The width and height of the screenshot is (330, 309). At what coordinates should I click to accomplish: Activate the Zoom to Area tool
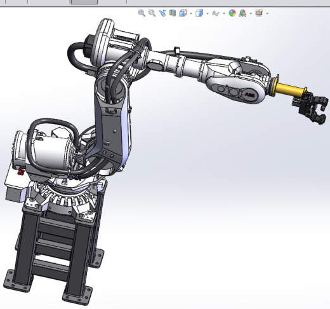click(152, 13)
